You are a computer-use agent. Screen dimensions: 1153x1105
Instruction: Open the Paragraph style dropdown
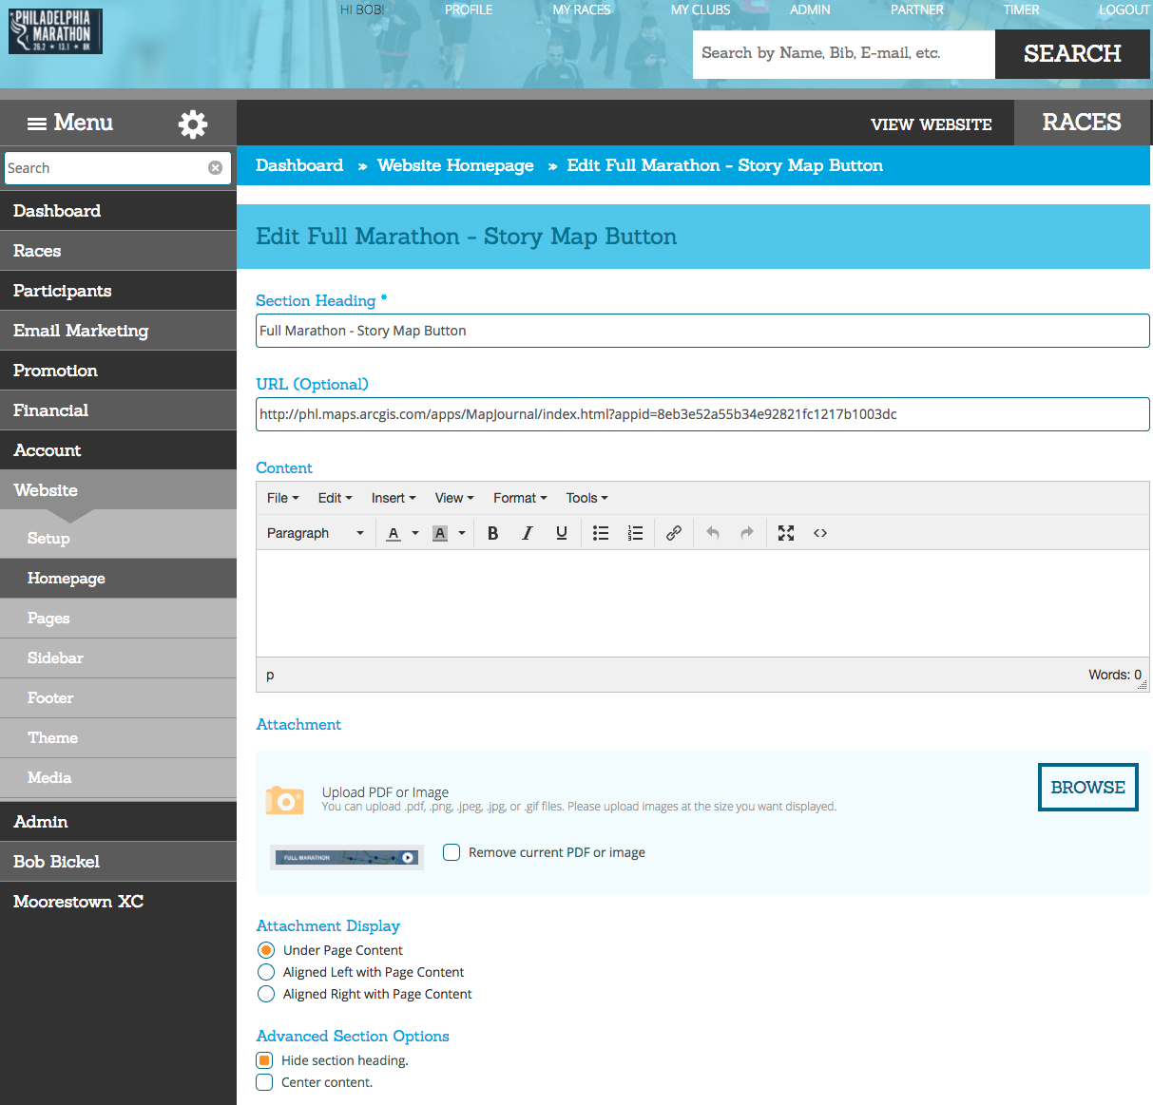(x=314, y=533)
